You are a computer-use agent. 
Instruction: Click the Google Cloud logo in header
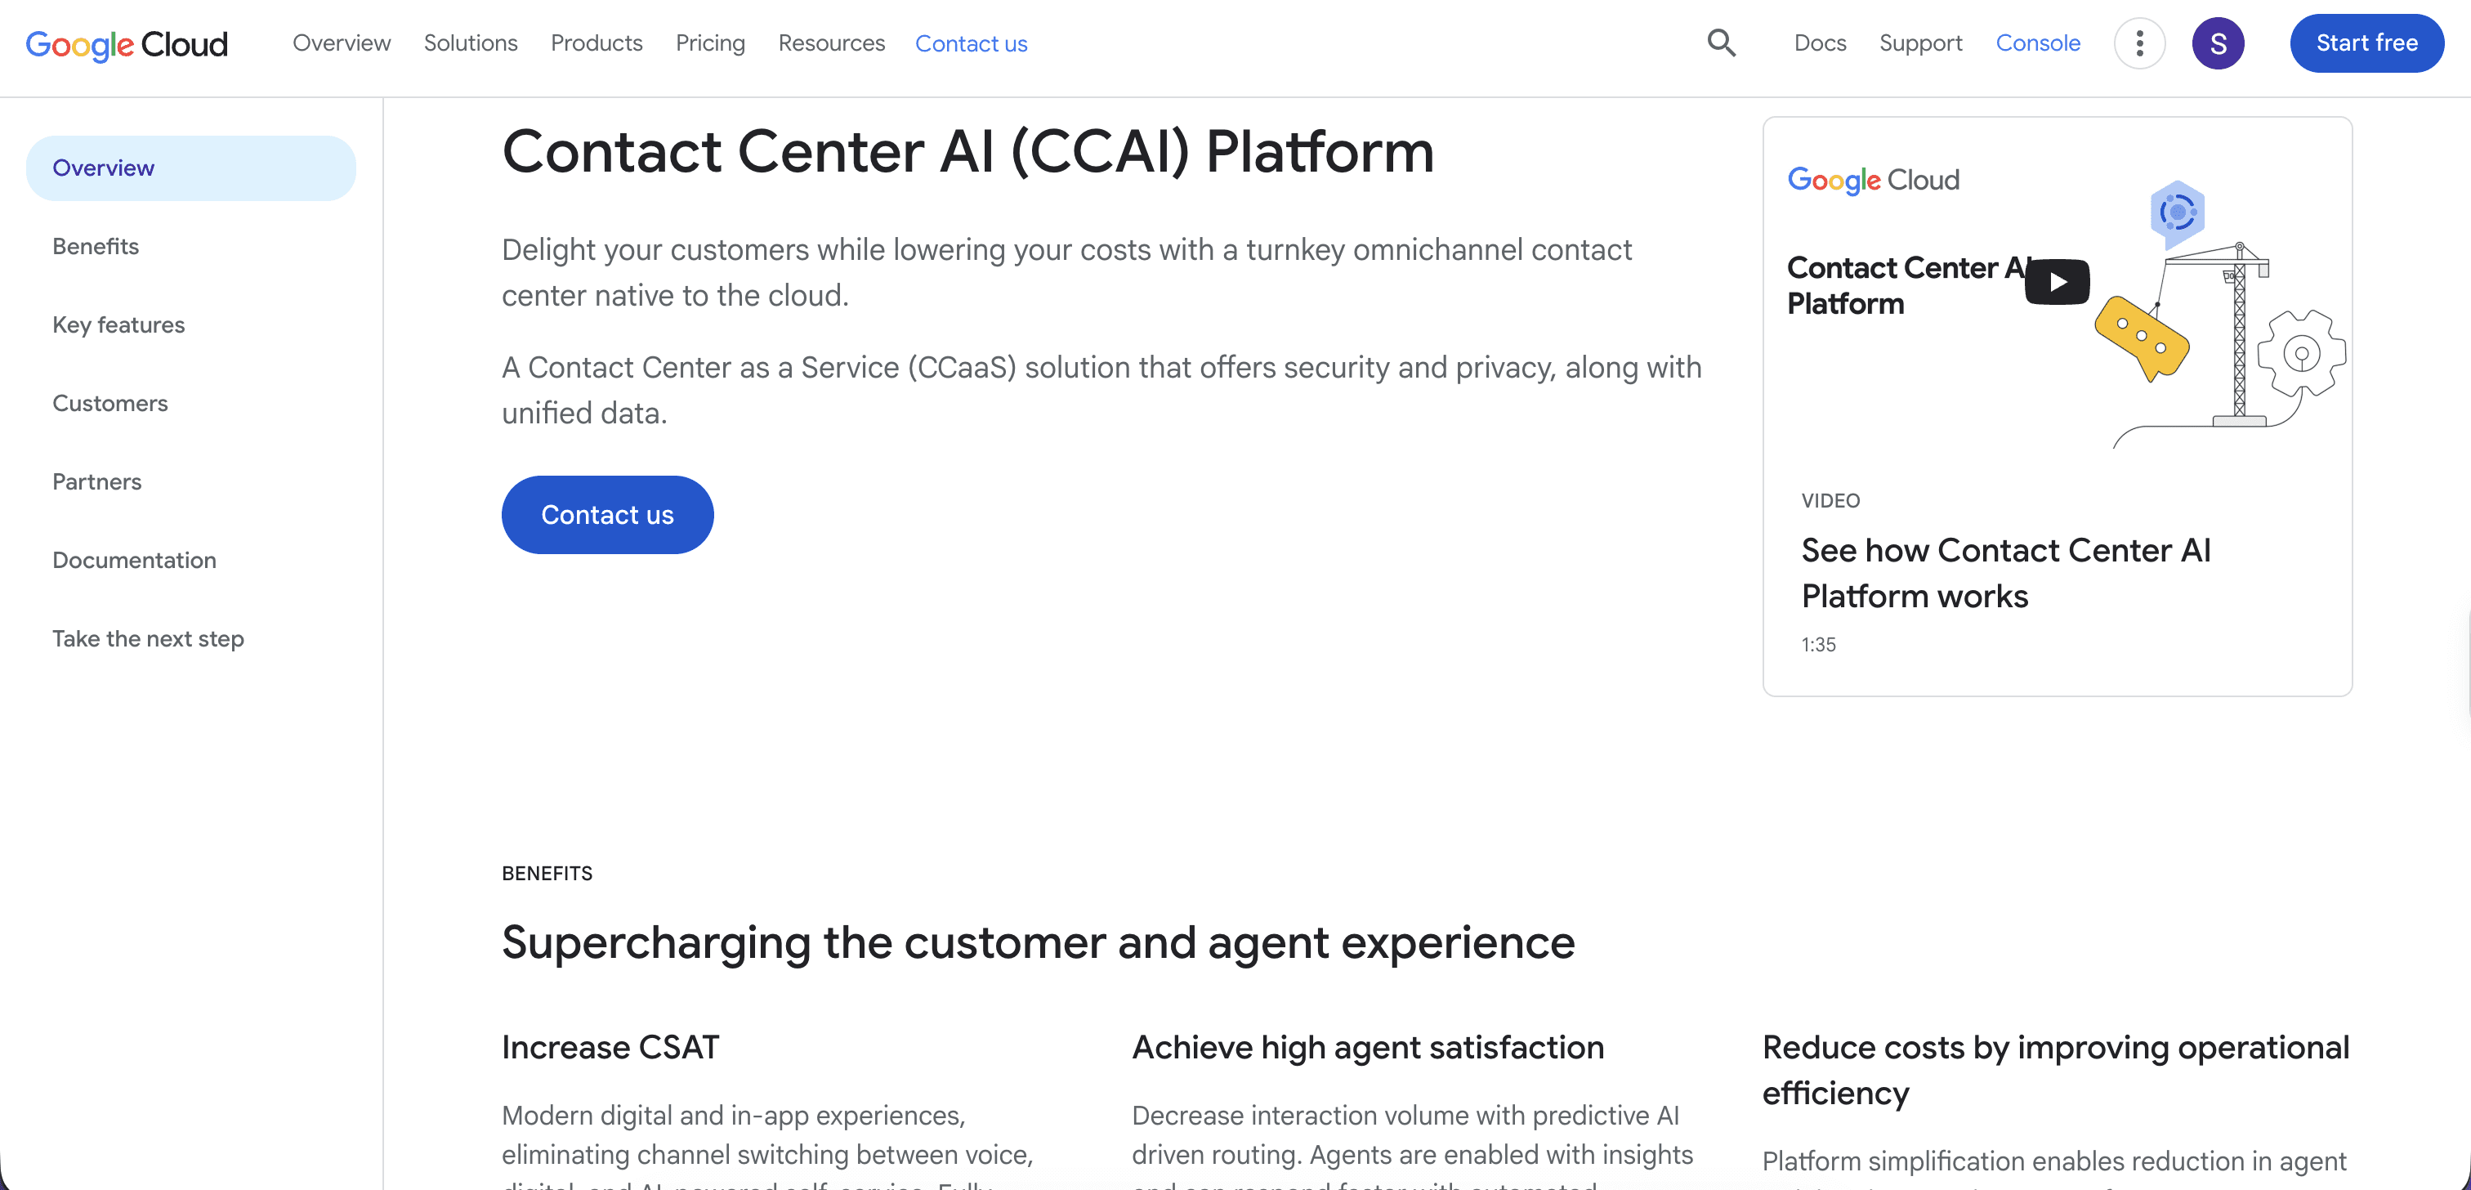coord(127,44)
